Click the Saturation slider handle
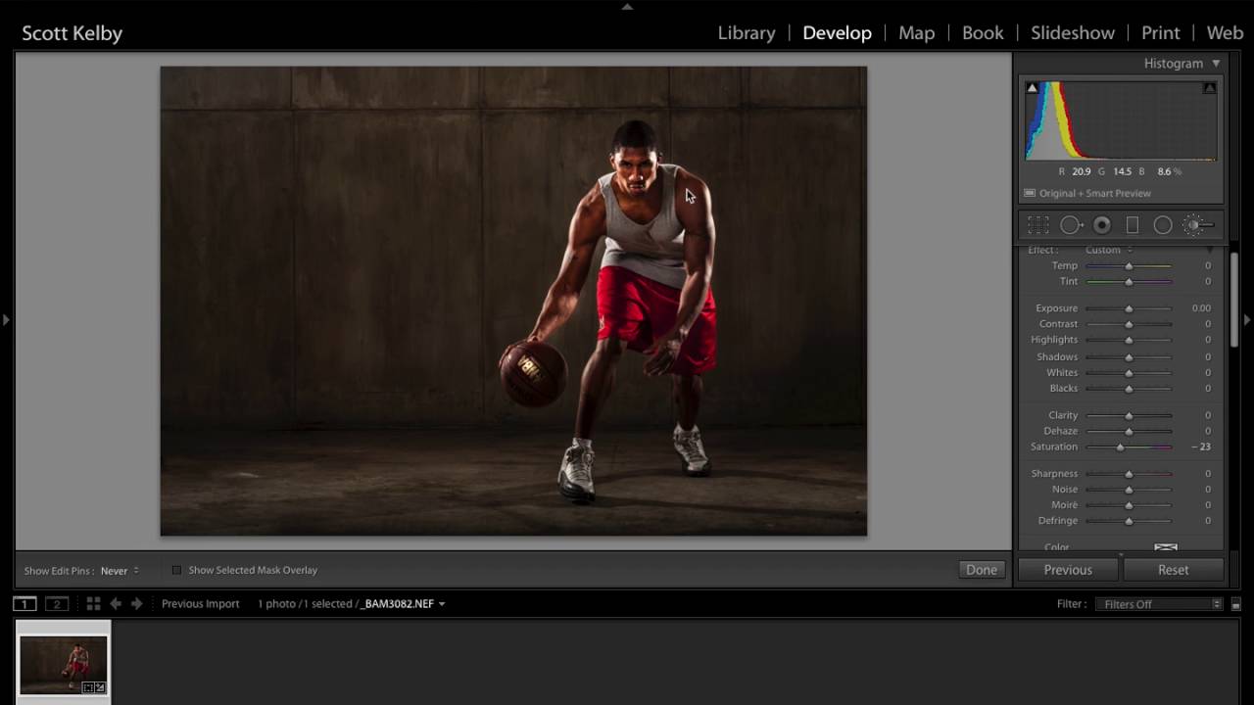 coord(1120,446)
